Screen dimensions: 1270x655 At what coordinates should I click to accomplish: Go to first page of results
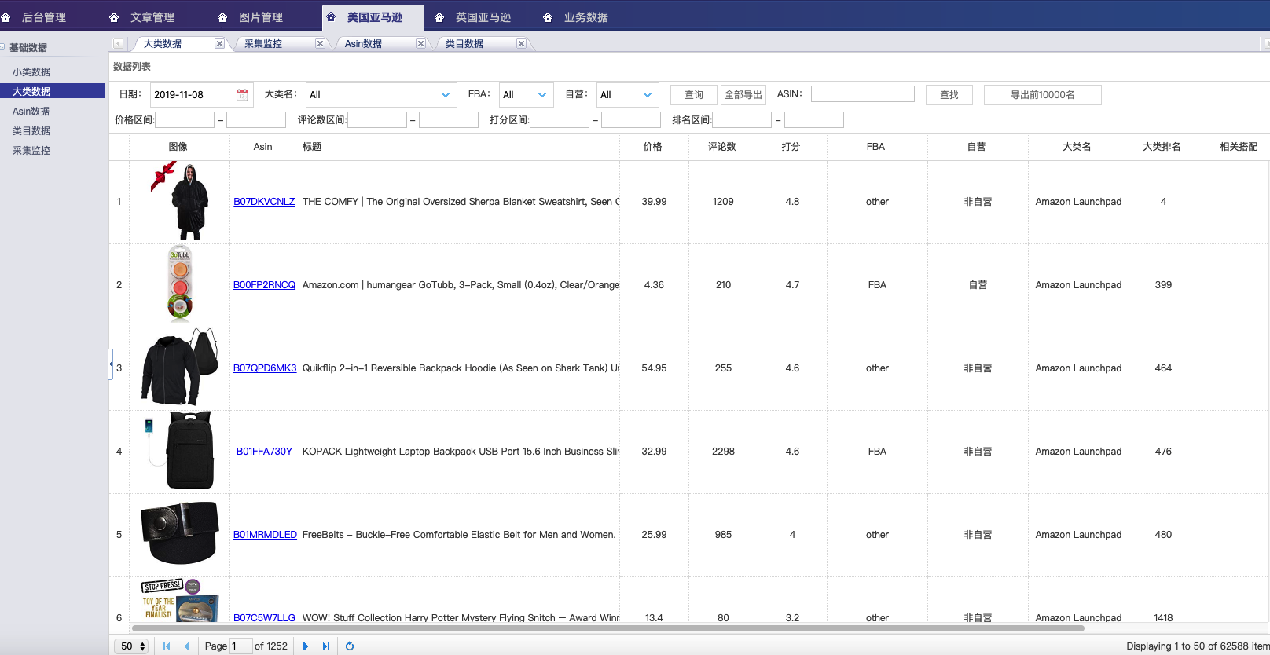click(x=167, y=646)
